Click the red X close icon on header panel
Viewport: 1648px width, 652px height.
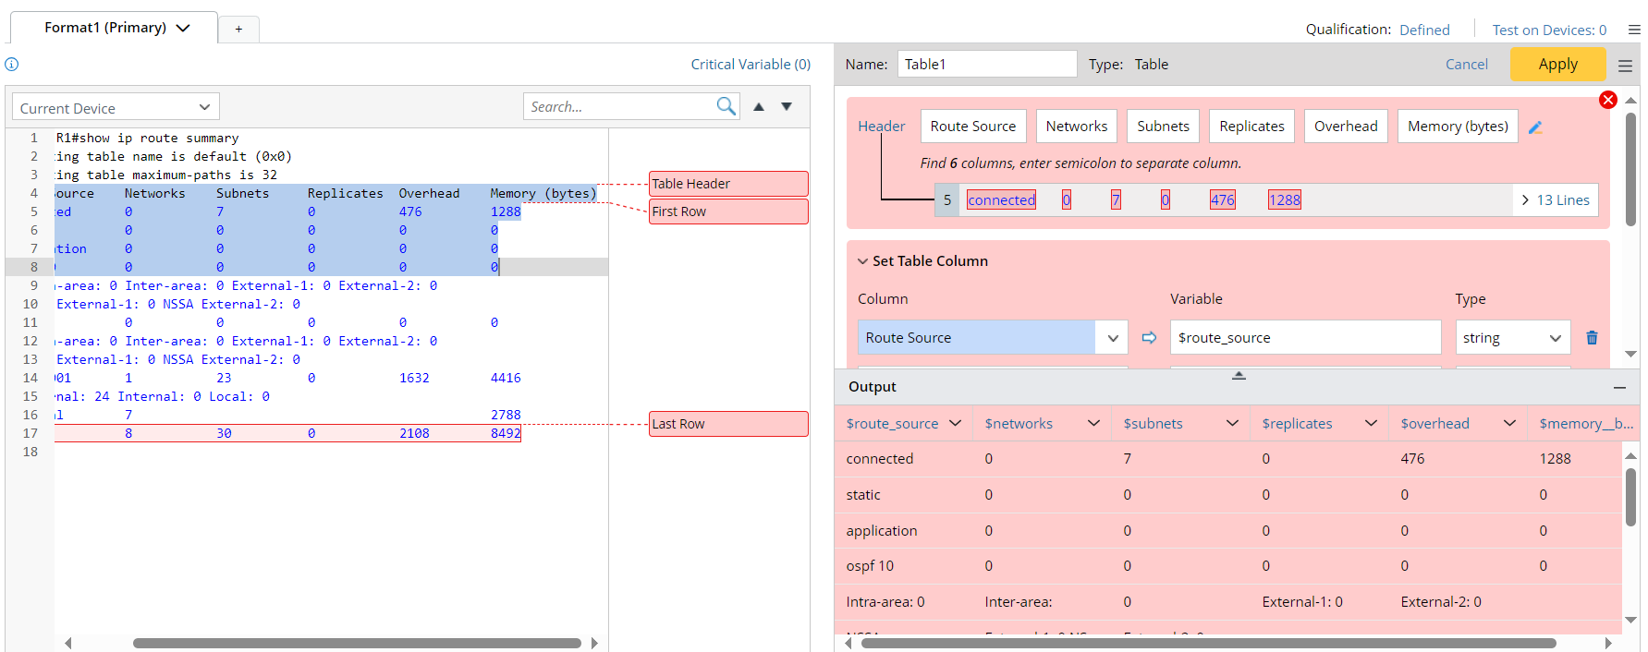[x=1607, y=100]
